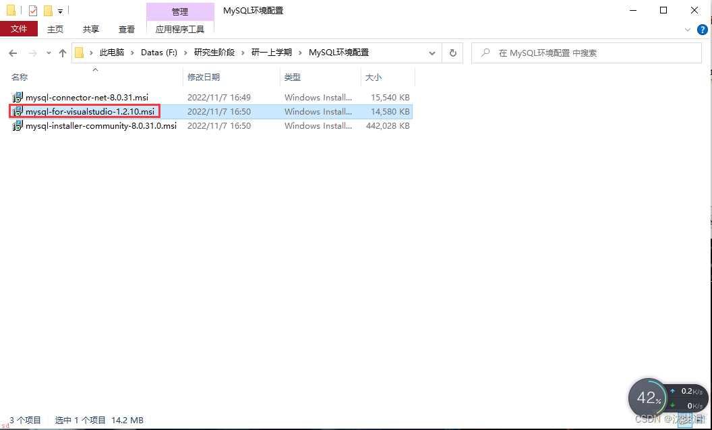Open the address bar history dropdown
This screenshot has width=712, height=430.
(x=432, y=53)
